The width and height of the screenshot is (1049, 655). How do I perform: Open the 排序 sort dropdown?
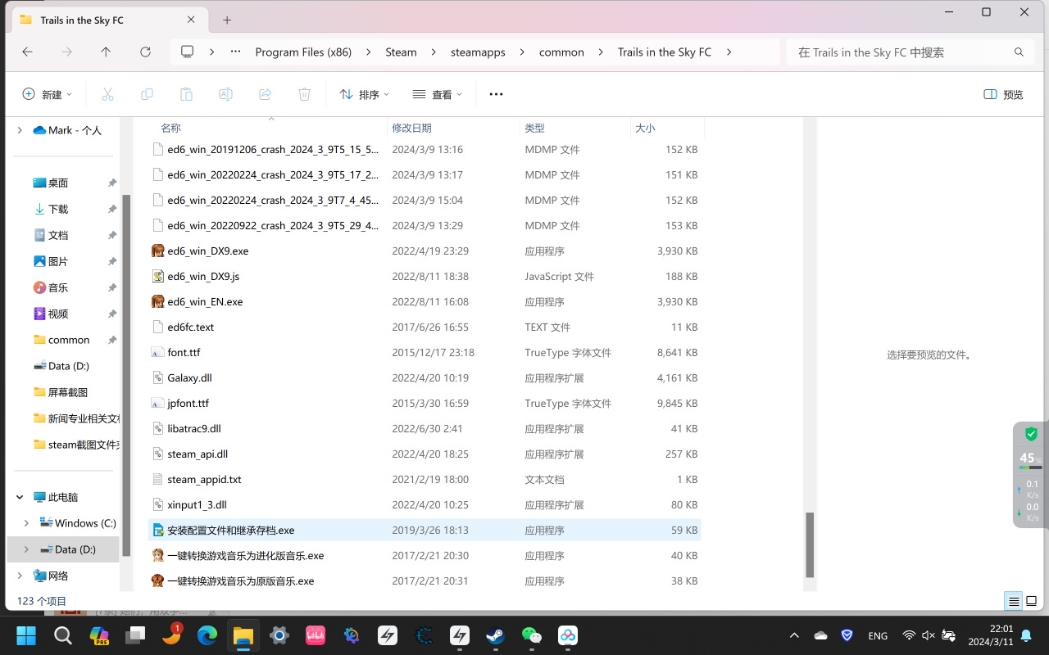[x=365, y=94]
